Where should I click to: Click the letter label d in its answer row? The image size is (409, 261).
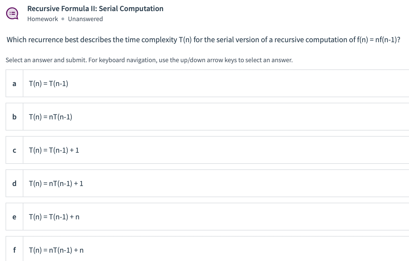[x=14, y=184]
